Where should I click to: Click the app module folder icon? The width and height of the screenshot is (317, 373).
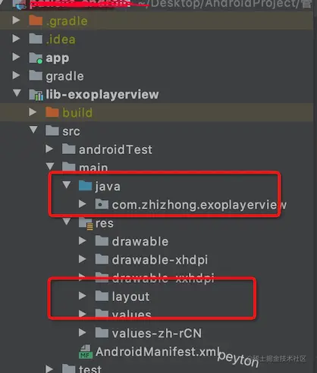click(x=36, y=58)
